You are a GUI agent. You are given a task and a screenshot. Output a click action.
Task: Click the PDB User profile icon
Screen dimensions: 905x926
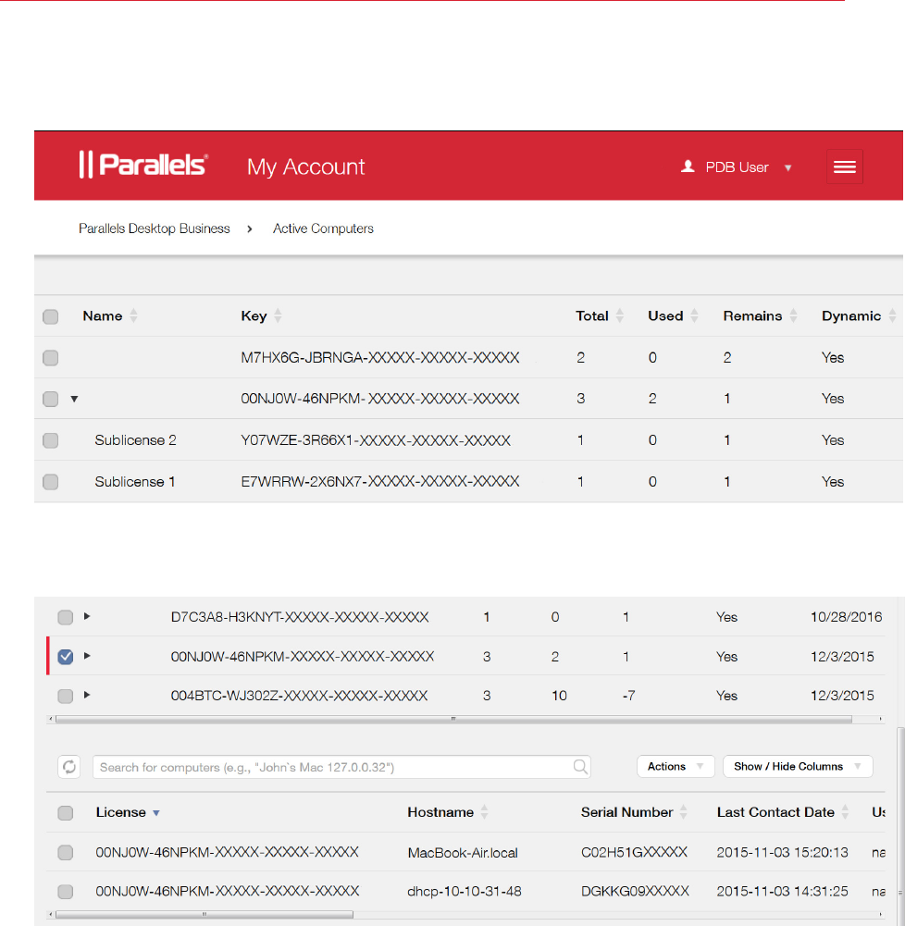click(x=688, y=167)
